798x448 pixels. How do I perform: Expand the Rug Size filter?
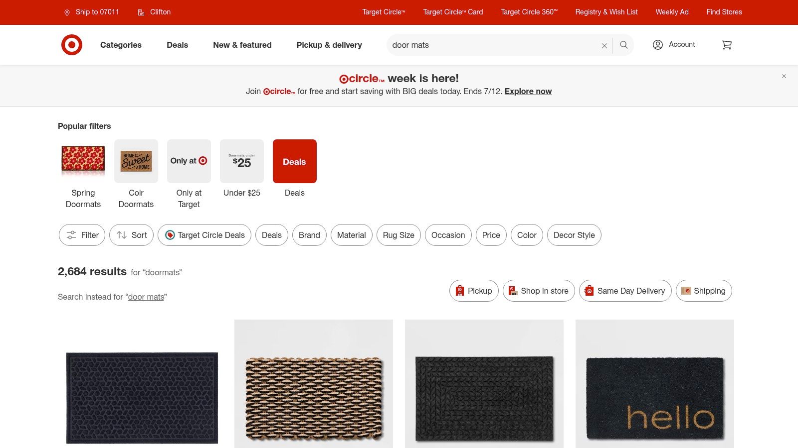click(x=399, y=235)
